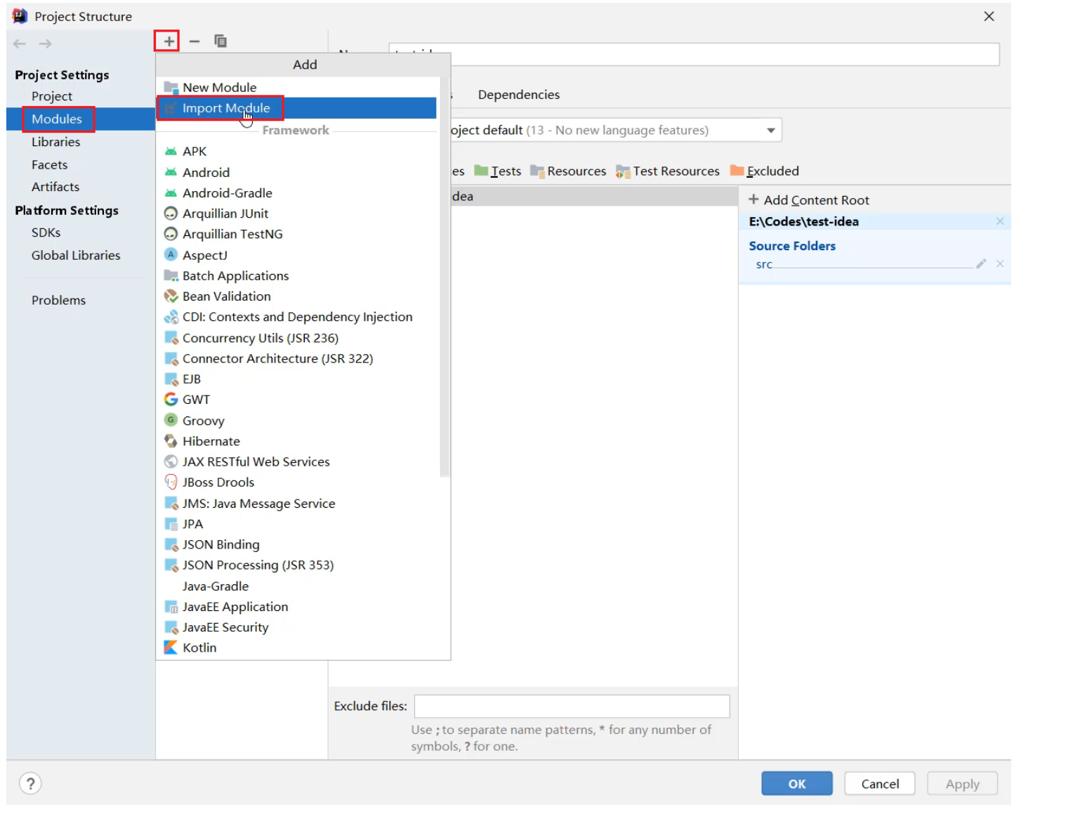Viewport: 1073px width, 814px height.
Task: Choose Import Module in Add menu
Action: click(x=296, y=108)
